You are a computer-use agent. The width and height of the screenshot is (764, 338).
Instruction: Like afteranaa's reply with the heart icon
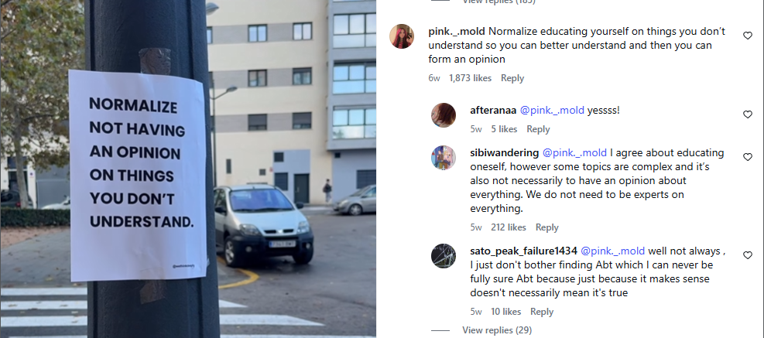point(747,114)
